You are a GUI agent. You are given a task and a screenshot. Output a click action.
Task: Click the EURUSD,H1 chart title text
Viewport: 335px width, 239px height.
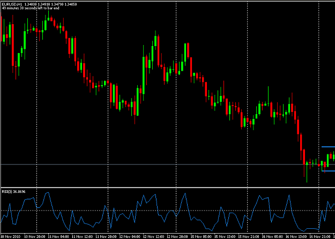12,4
